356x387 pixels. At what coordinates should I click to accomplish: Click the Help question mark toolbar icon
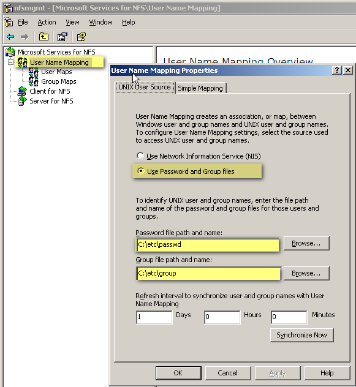[81, 37]
